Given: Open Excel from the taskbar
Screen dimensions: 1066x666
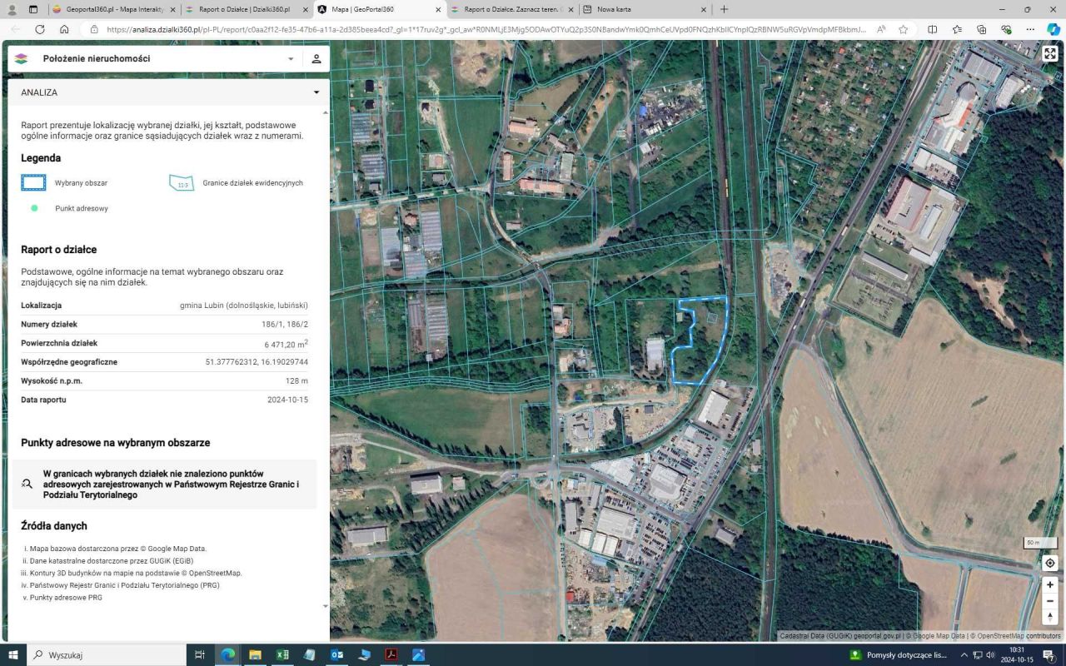Looking at the screenshot, I should coord(282,655).
